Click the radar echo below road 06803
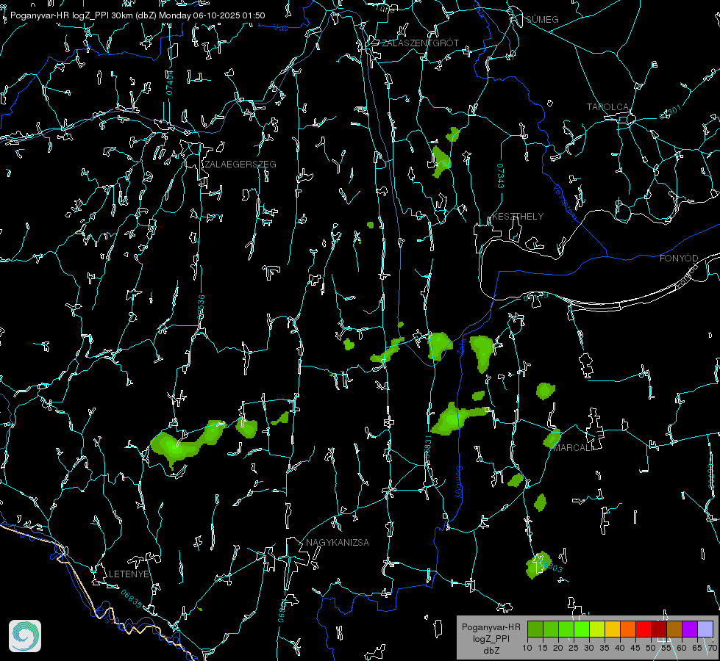Image resolution: width=720 pixels, height=661 pixels. click(x=538, y=566)
